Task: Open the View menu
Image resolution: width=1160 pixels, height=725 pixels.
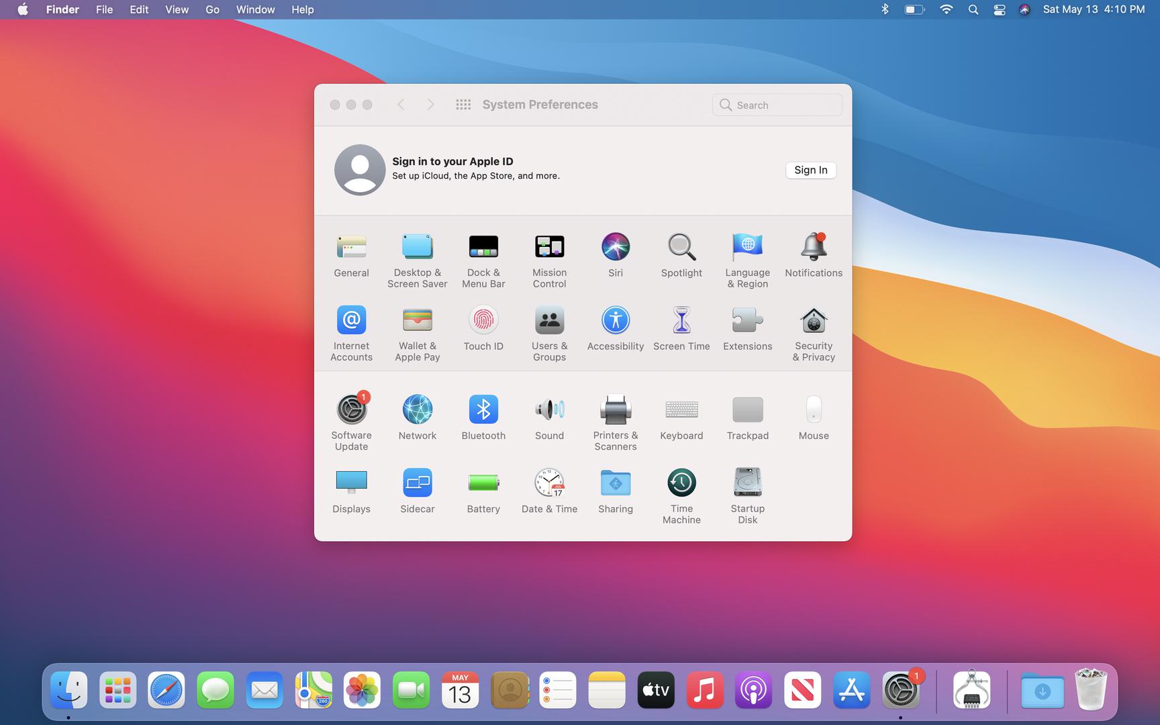Action: point(177,9)
